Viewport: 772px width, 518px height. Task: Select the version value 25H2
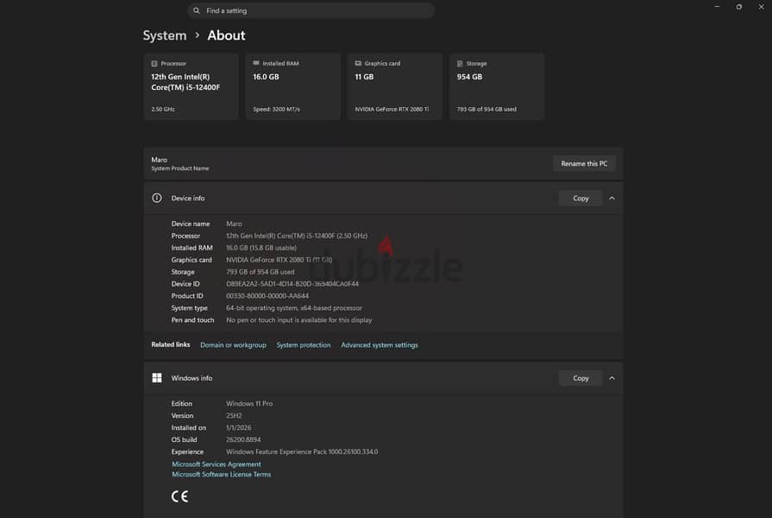[x=234, y=415]
